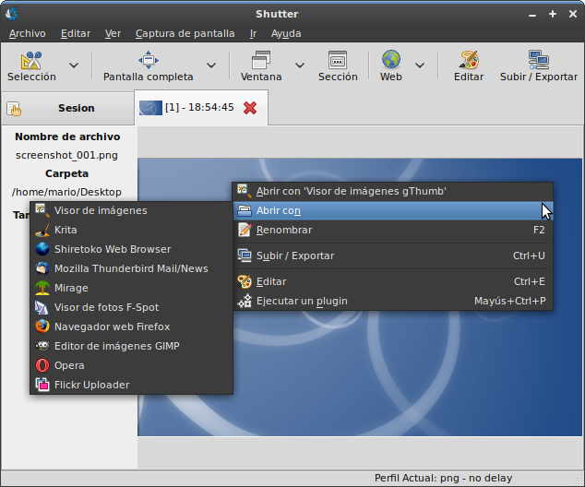
Task: Open image with Editor de imágenes GIMP
Action: point(116,346)
